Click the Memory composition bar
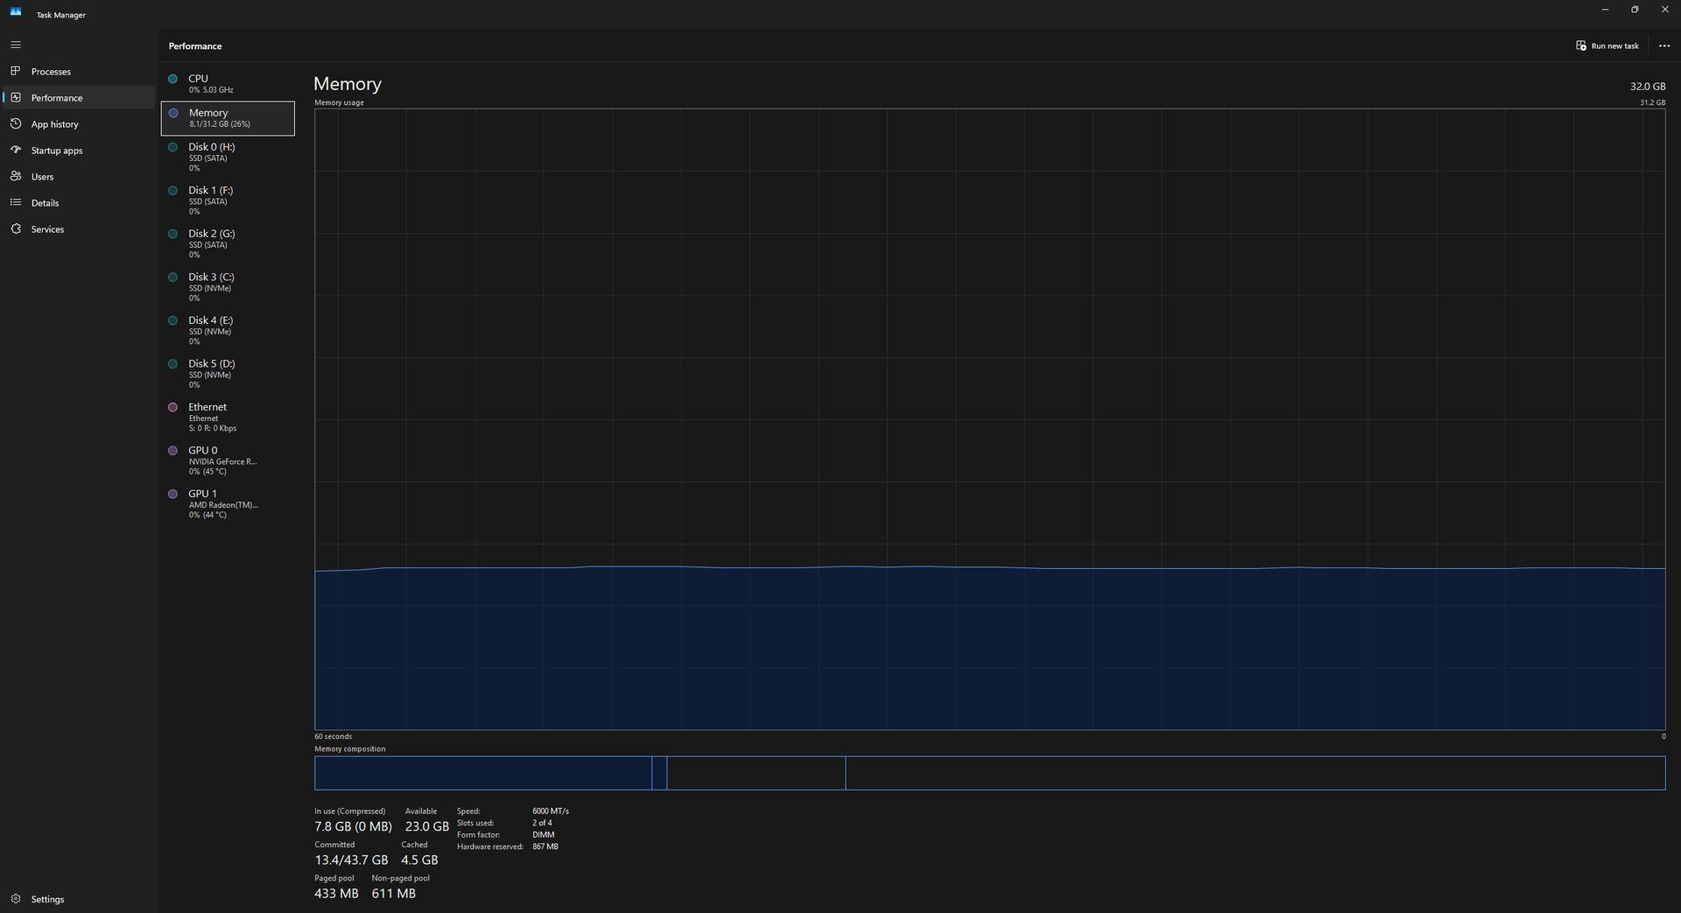The width and height of the screenshot is (1681, 913). (x=989, y=773)
